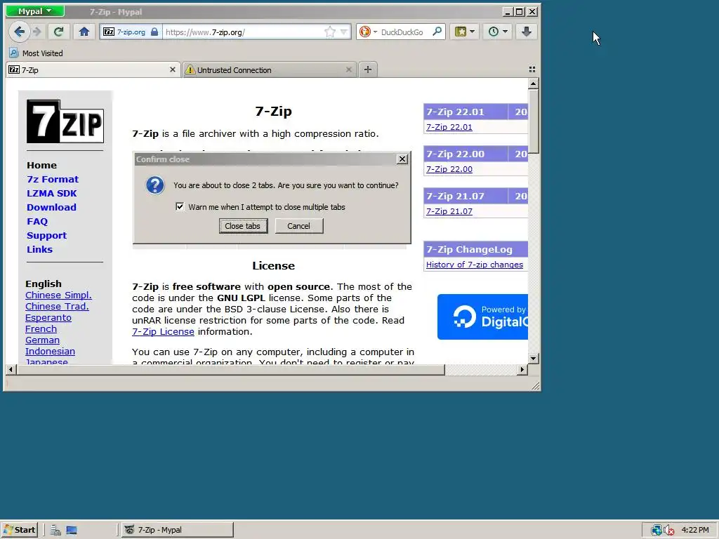Open the 7-Zip 21.07 news link
719x539 pixels.
pos(449,211)
